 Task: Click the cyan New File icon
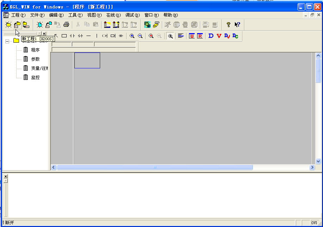click(x=40, y=25)
